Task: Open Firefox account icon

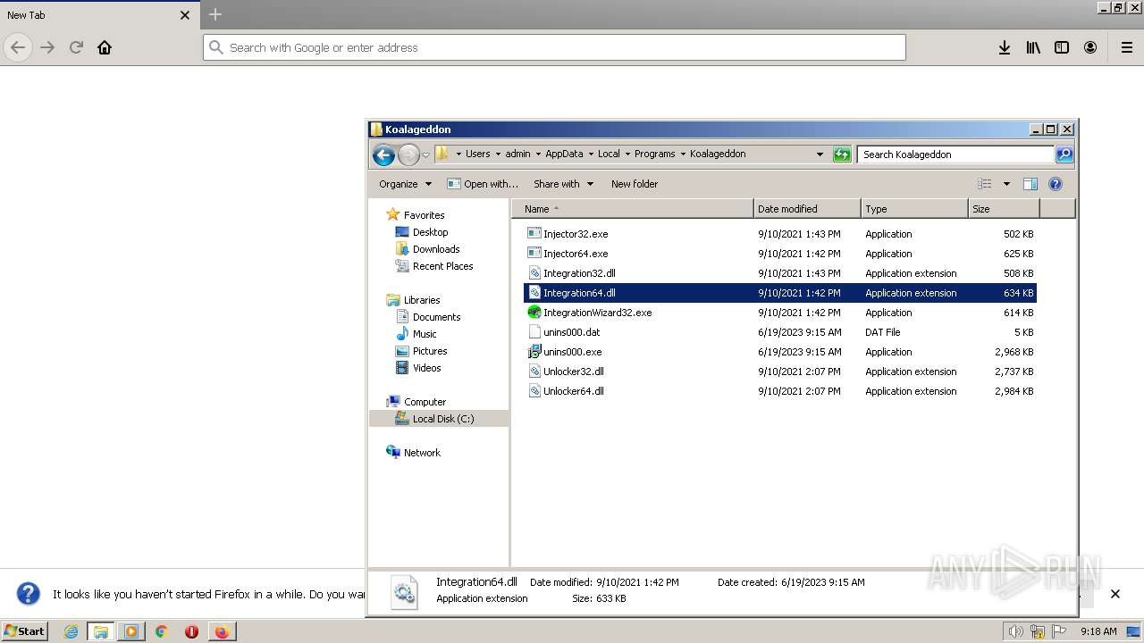Action: click(1090, 47)
